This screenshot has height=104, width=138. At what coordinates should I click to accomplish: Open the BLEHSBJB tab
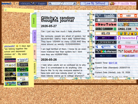click(35, 68)
